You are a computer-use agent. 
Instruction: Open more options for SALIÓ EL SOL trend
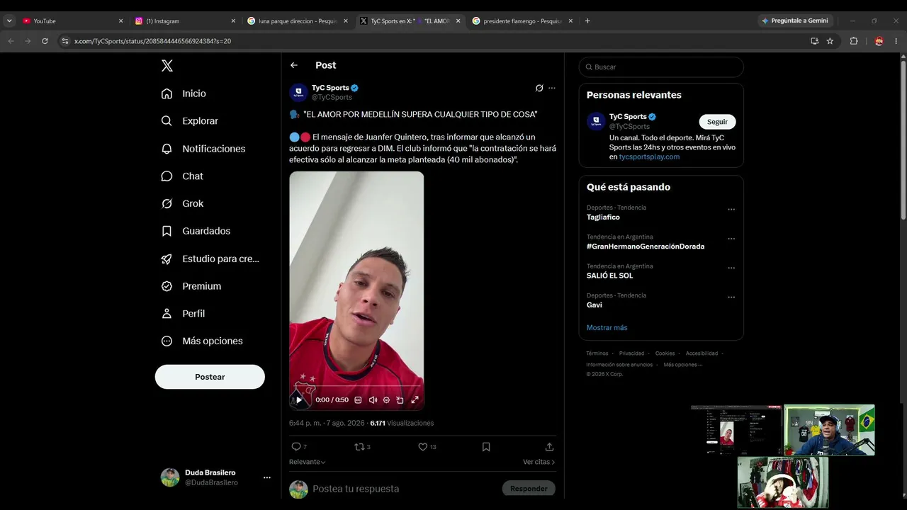point(731,268)
